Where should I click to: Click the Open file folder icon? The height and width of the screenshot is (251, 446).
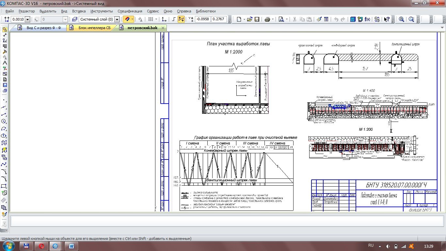point(250,19)
